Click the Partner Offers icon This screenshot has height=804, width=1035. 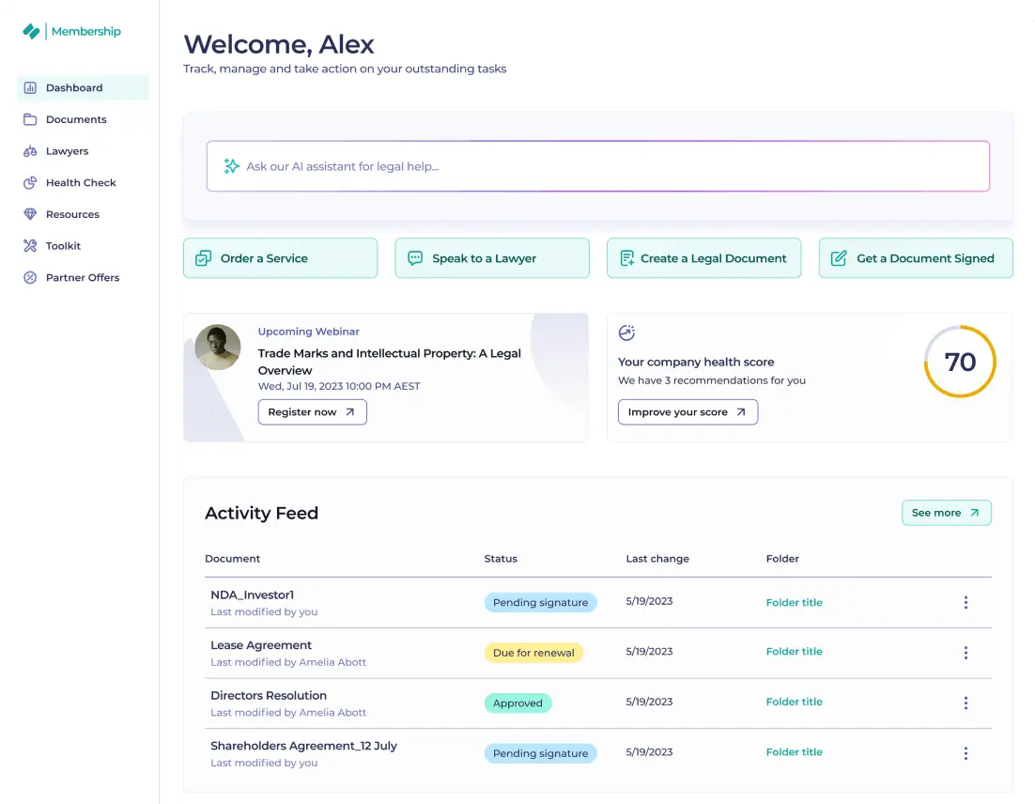tap(30, 277)
